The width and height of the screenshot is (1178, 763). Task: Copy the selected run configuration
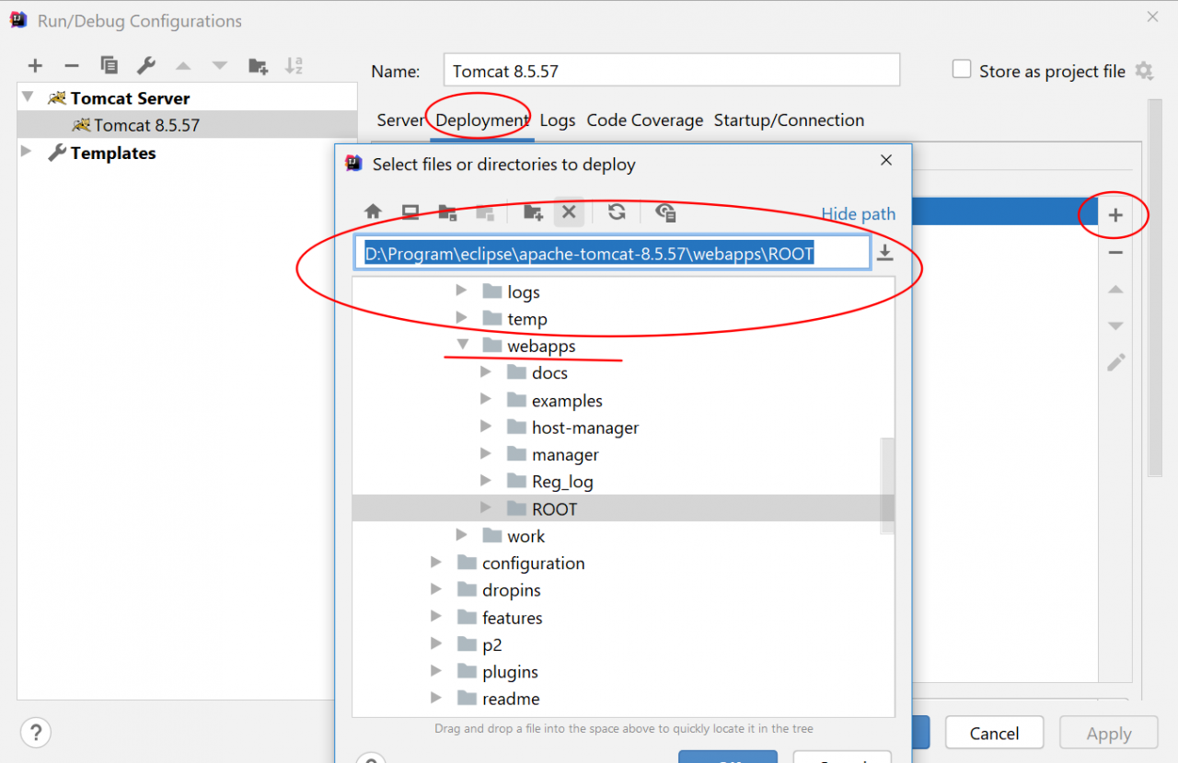pos(109,65)
